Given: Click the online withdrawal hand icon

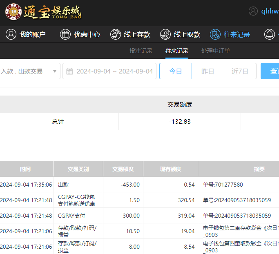Looking at the screenshot, I should (165, 34).
